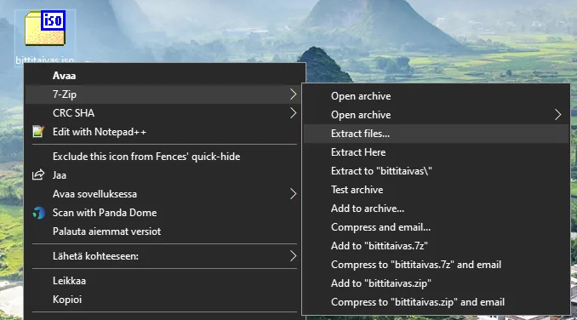Expand the Avaa sovelluksessa chevron arrow
This screenshot has height=320, width=577.
click(293, 194)
